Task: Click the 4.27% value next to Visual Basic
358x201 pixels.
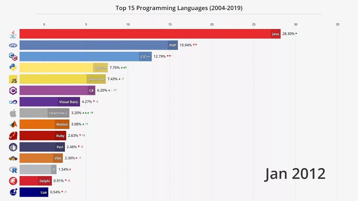Action: 87,102
